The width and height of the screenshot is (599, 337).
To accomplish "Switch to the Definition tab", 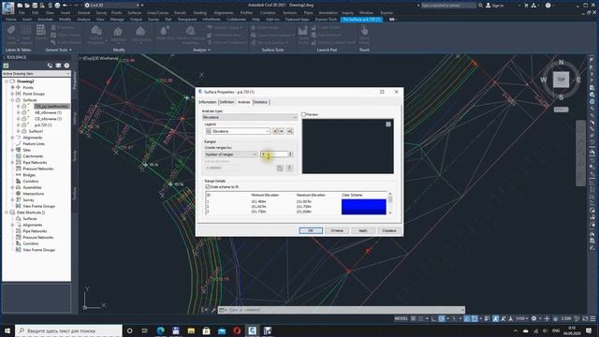I will coord(226,102).
